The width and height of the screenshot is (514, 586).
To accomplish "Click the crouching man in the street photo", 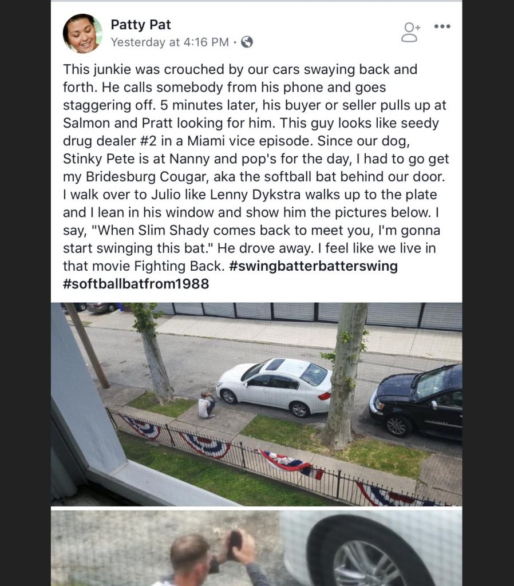I will pyautogui.click(x=207, y=405).
